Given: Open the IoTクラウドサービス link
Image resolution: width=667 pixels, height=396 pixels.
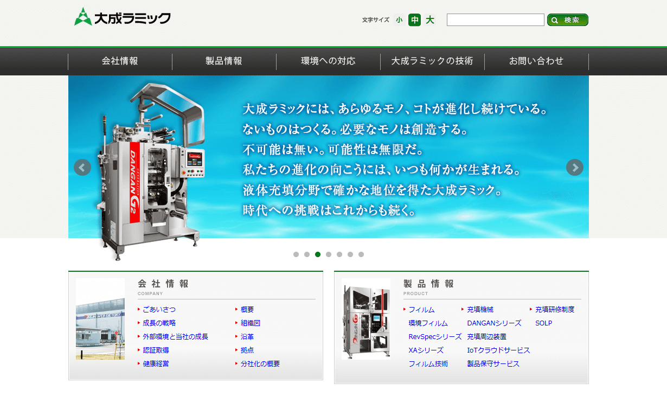Looking at the screenshot, I should [x=499, y=350].
